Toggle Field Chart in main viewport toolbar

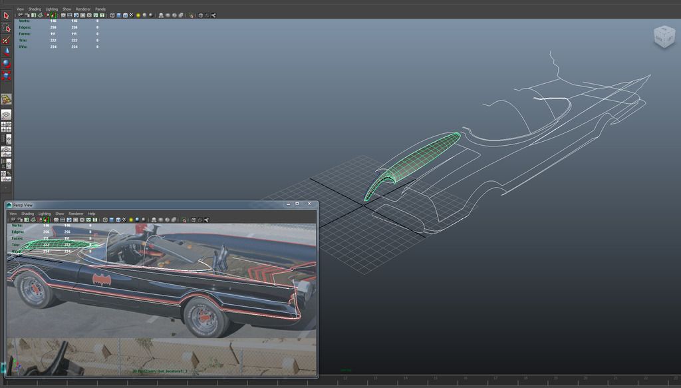pyautogui.click(x=89, y=15)
